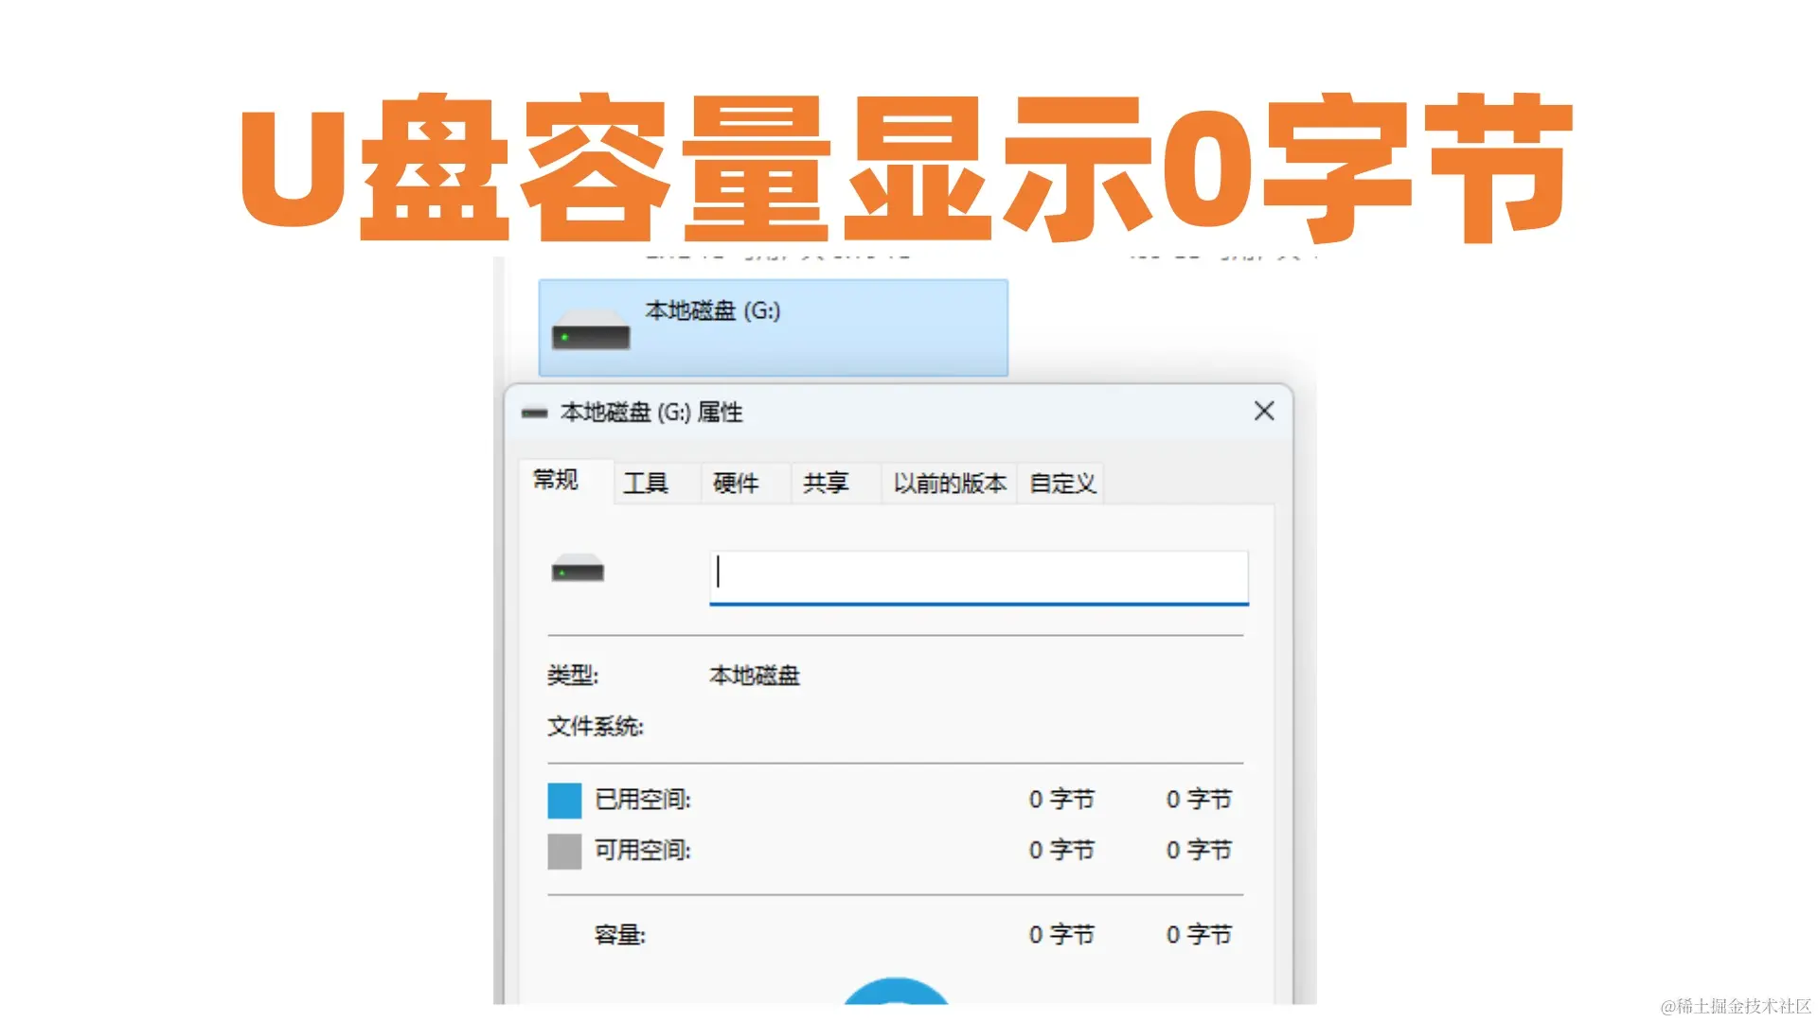This screenshot has height=1022, width=1818.
Task: Click the 已用空间 value 0 字节
Action: (1061, 799)
